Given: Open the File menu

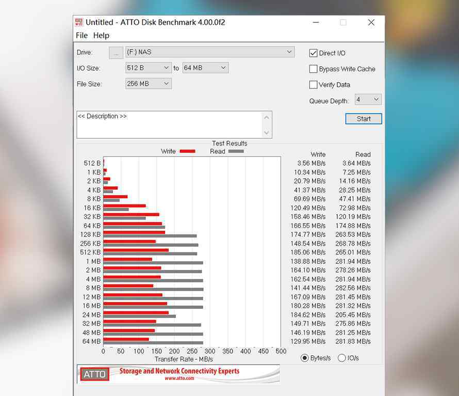Looking at the screenshot, I should 81,36.
